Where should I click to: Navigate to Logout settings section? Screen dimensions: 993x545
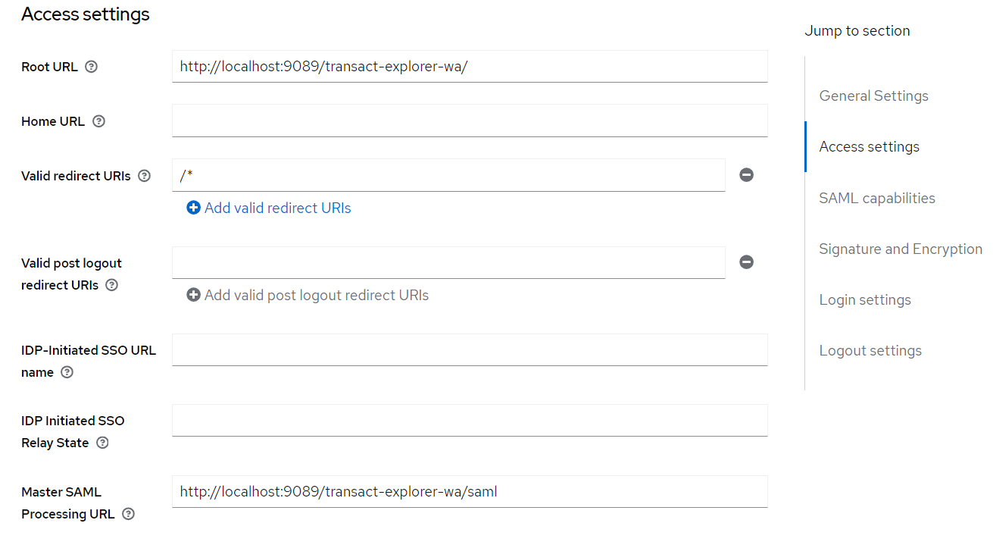point(870,350)
